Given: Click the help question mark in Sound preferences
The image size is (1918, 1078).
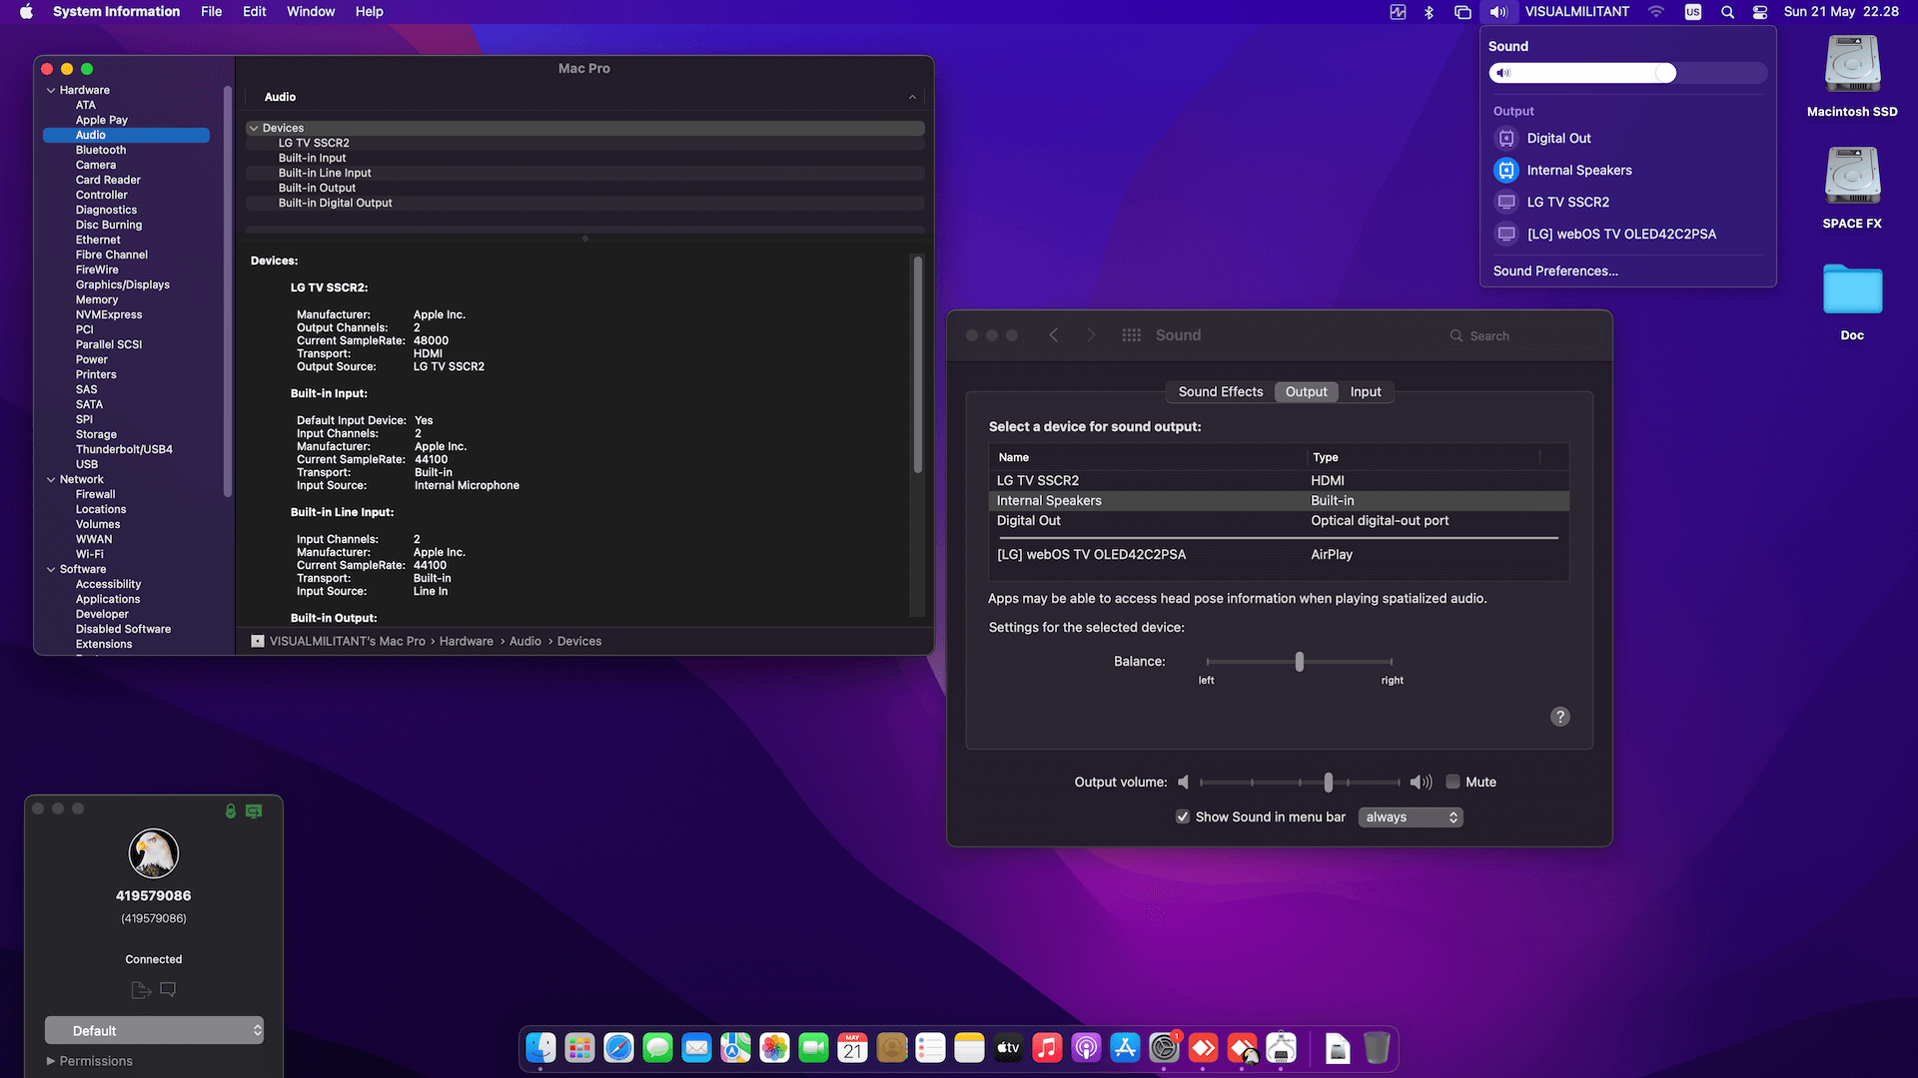Looking at the screenshot, I should tap(1559, 717).
